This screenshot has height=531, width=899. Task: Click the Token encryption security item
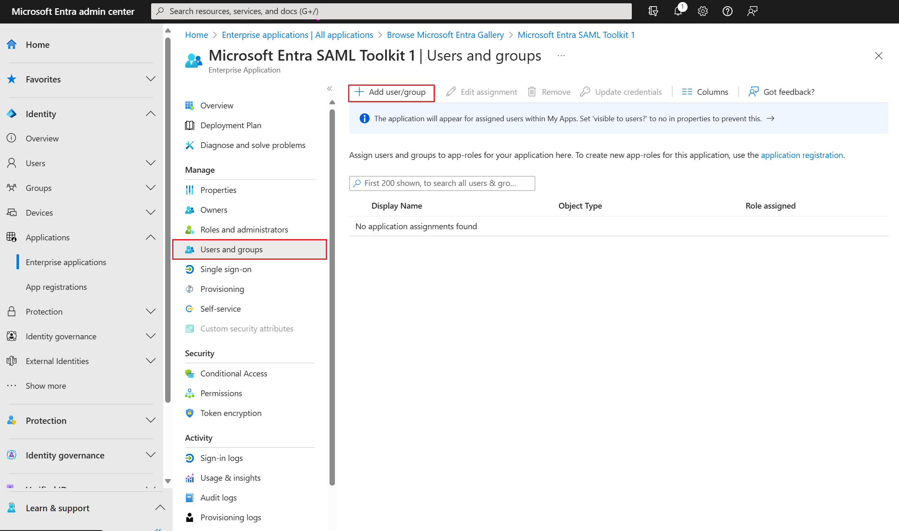click(230, 413)
